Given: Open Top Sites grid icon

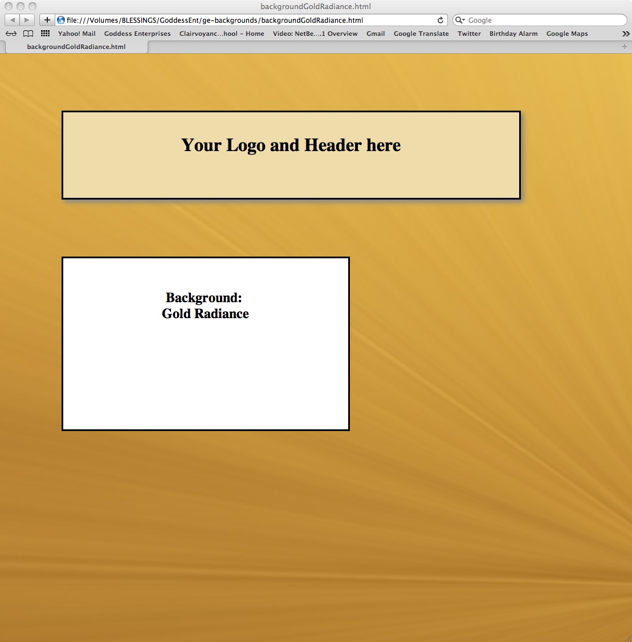Looking at the screenshot, I should tap(45, 34).
